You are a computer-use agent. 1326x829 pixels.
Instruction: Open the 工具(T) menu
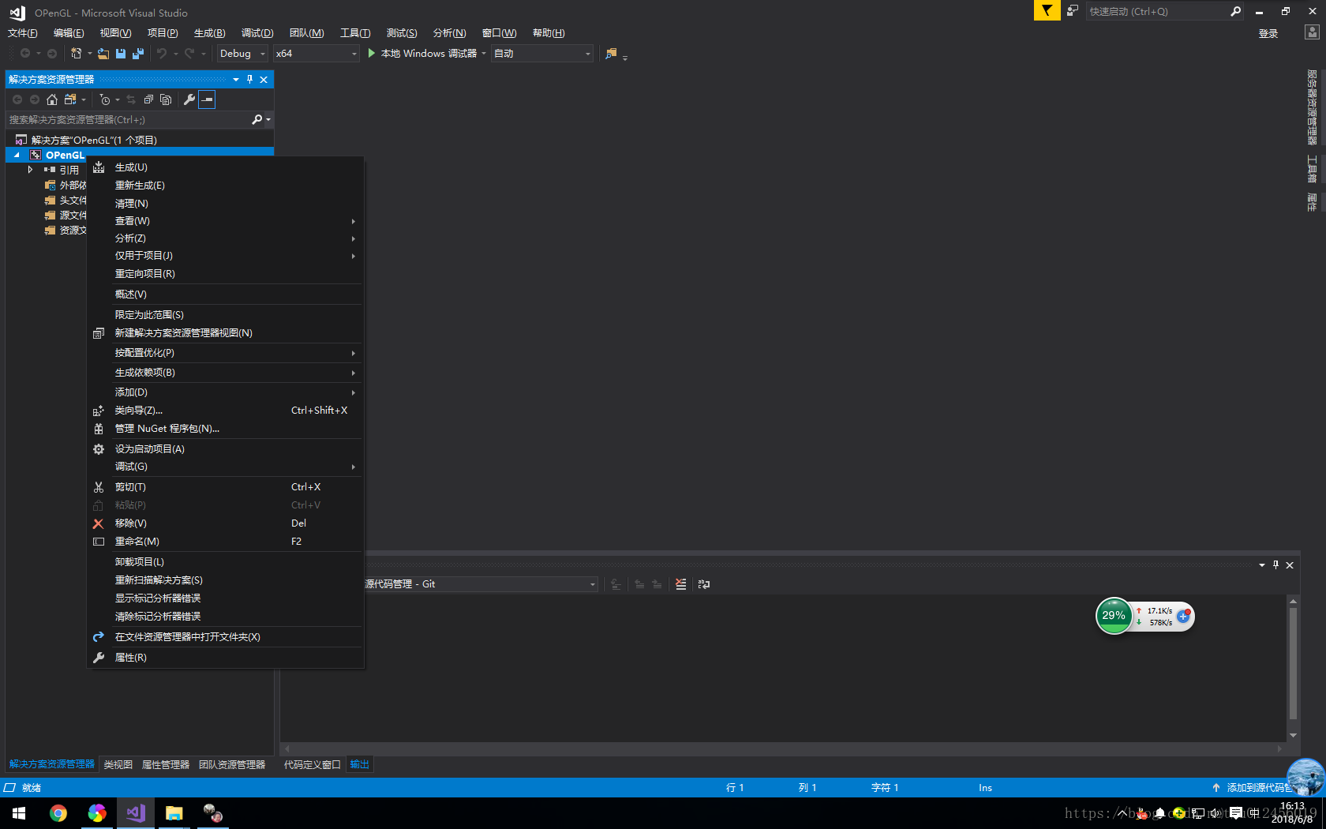click(x=355, y=33)
